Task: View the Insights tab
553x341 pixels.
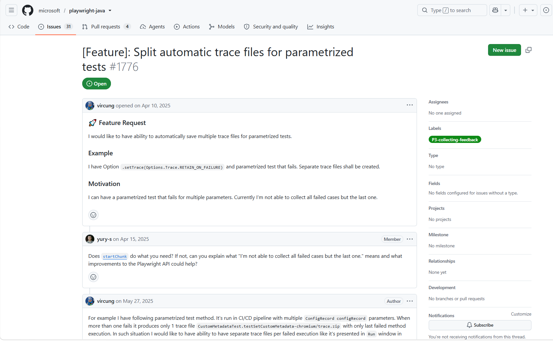Action: pos(321,27)
